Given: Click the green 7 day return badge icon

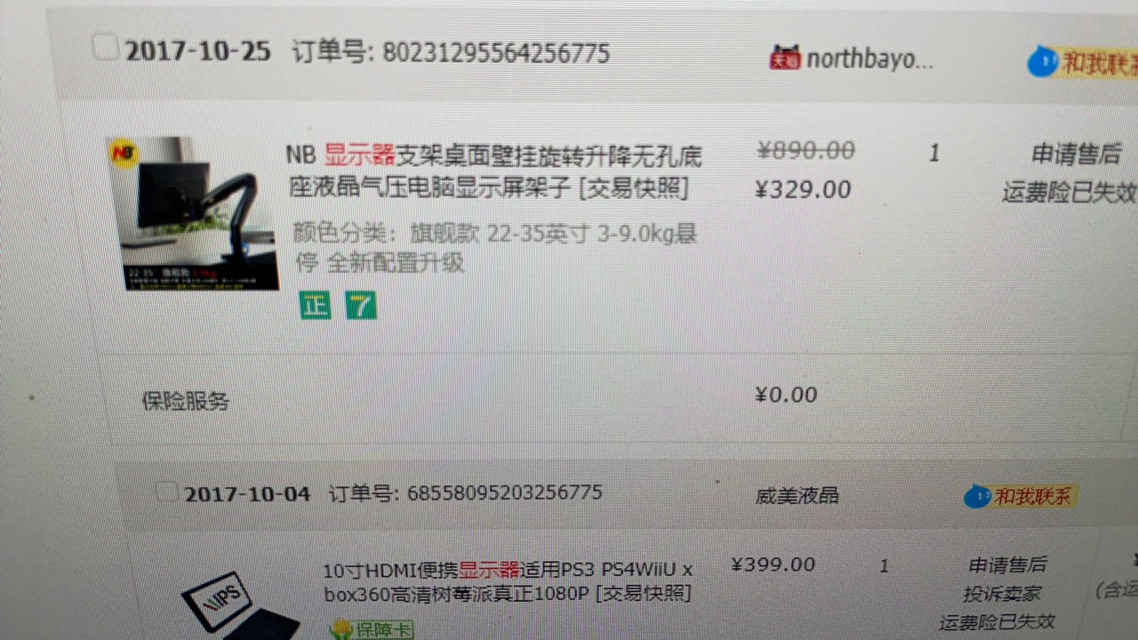Looking at the screenshot, I should (360, 305).
